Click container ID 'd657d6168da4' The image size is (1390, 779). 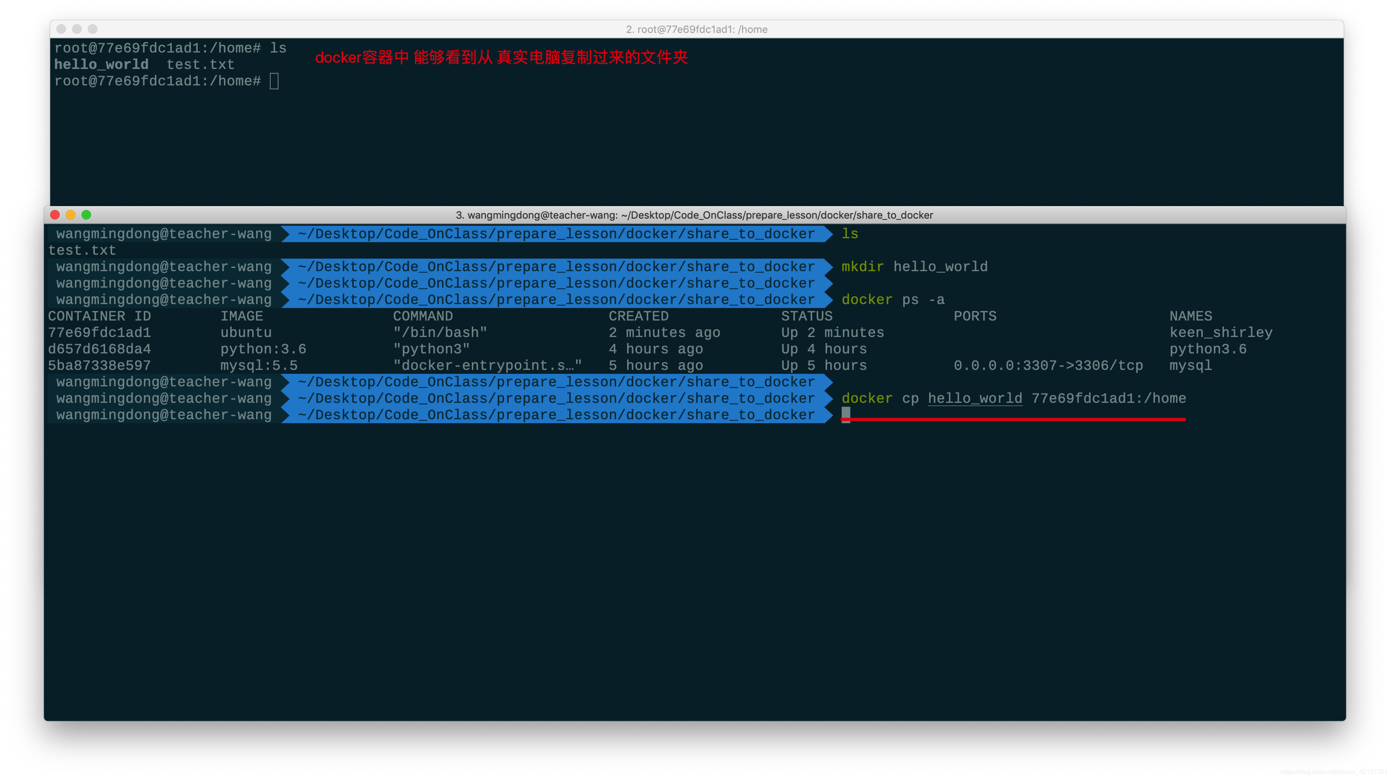click(100, 350)
